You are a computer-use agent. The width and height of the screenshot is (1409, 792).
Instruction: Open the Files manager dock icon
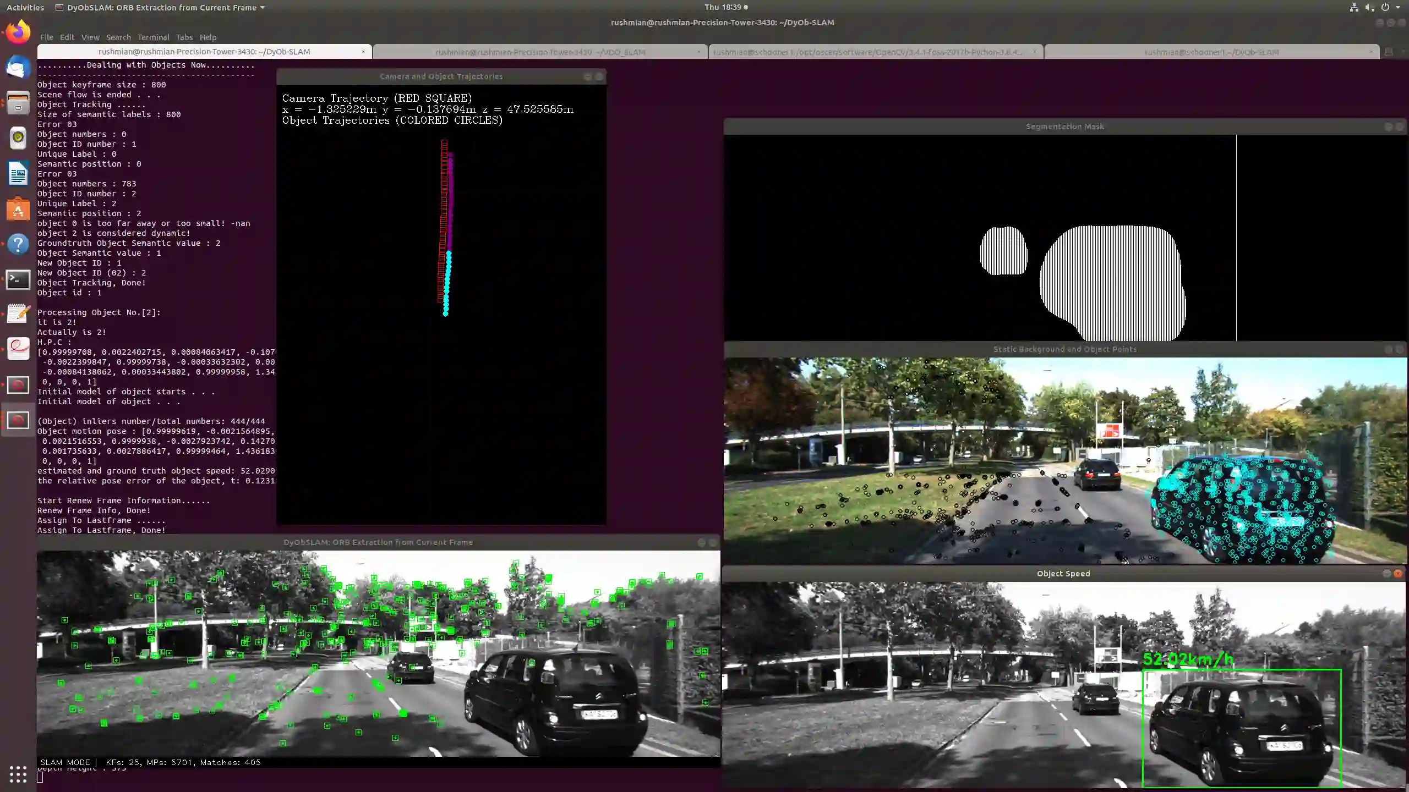coord(18,103)
